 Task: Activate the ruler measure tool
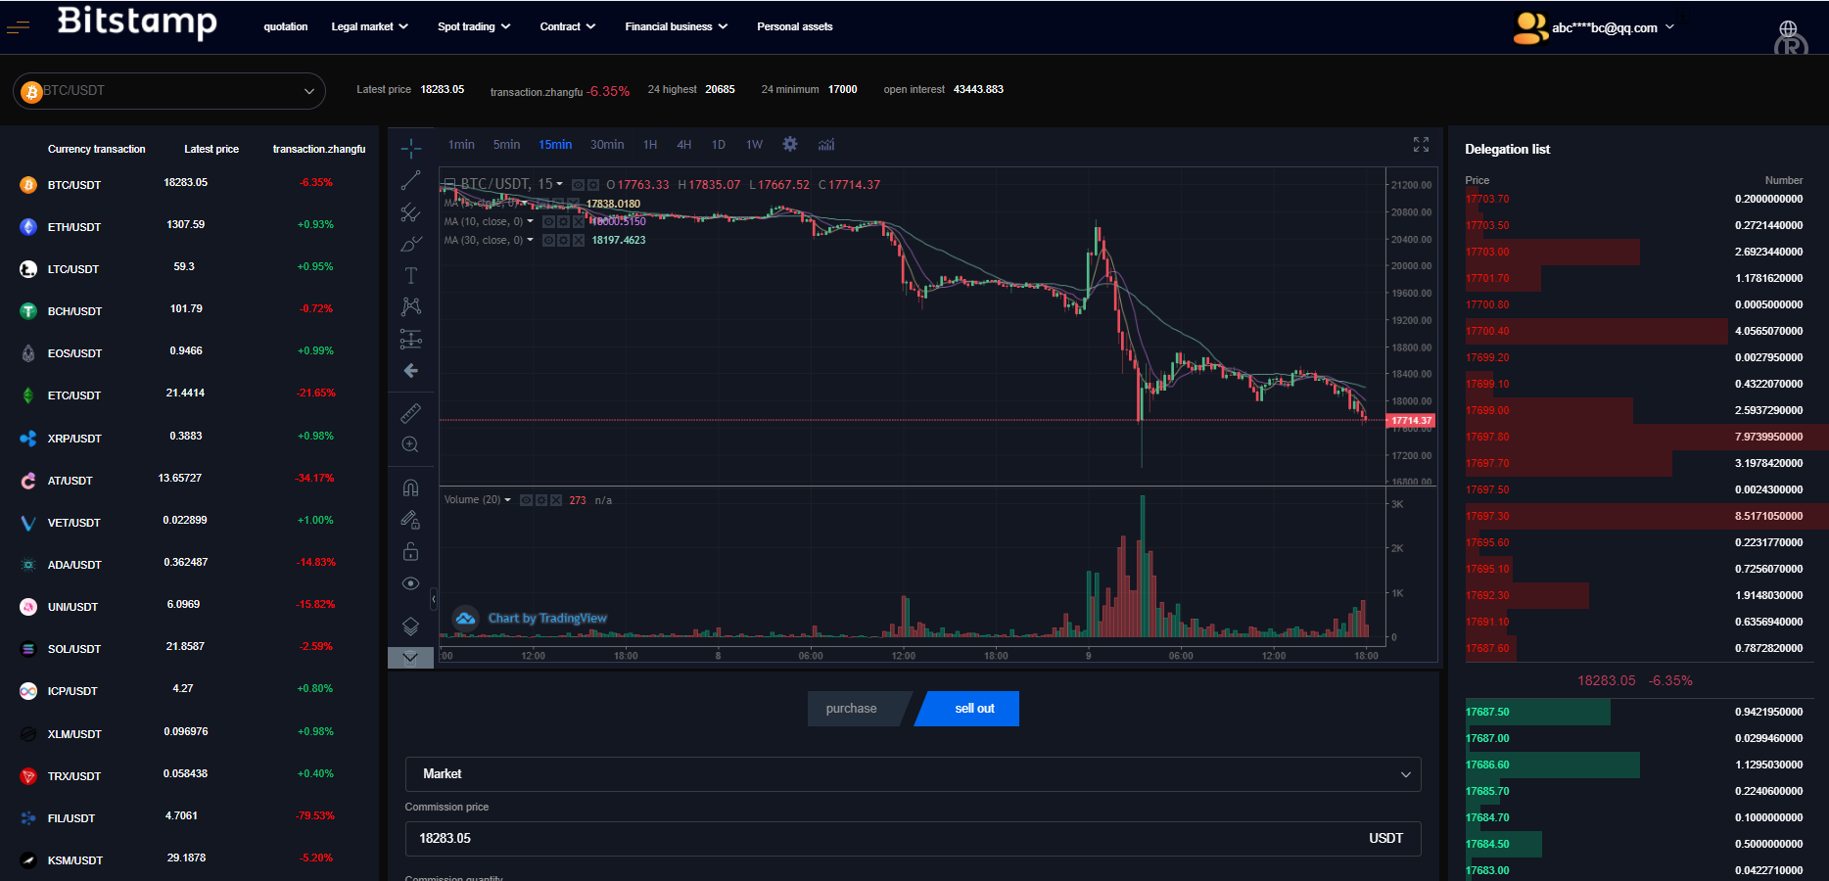[x=411, y=413]
